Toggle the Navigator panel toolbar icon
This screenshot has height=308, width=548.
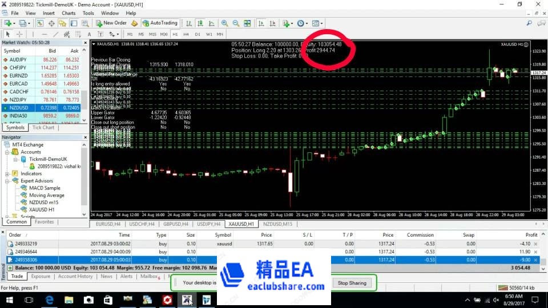pos(63,23)
